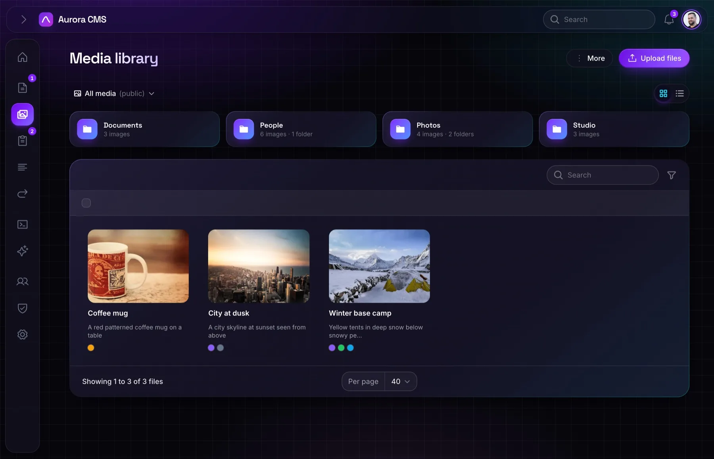Expand the sidebar with the chevron arrow
This screenshot has width=714, height=459.
(24, 19)
